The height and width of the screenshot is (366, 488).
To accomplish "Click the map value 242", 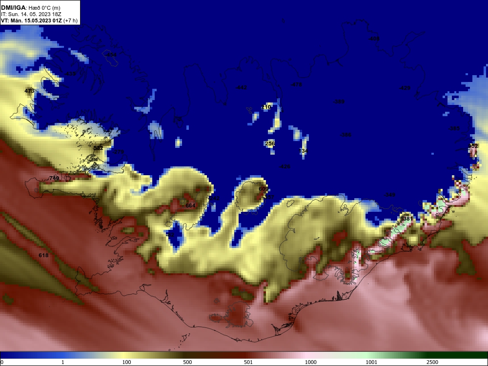I will pos(214,198).
